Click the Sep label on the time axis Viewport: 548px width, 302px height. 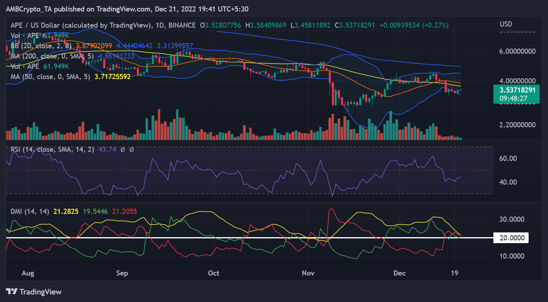pos(123,273)
